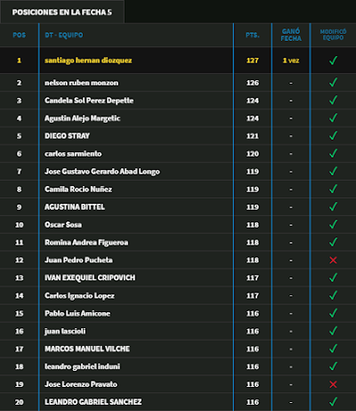
Task: Select carlos sarmiento name
Action: [73, 154]
